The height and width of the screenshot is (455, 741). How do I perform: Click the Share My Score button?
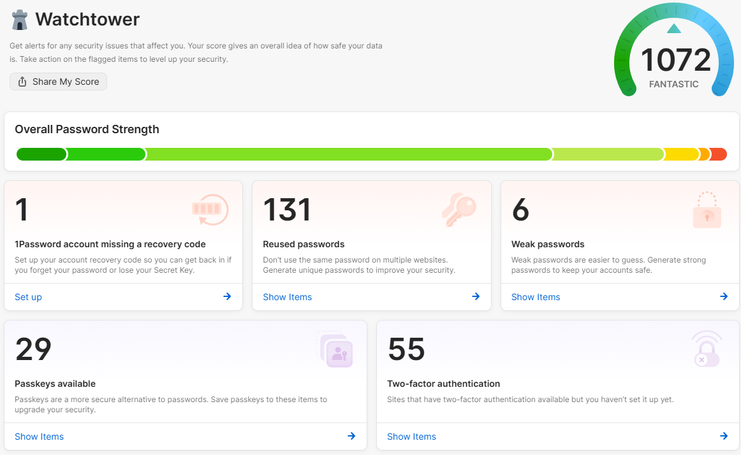coord(58,82)
